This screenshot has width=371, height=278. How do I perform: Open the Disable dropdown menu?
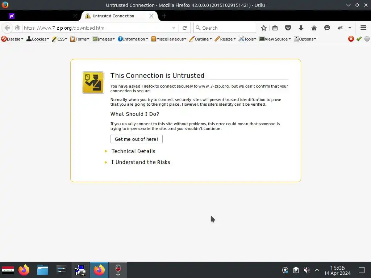[x=12, y=39]
